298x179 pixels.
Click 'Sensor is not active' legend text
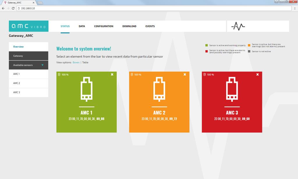pyautogui.click(x=261, y=51)
